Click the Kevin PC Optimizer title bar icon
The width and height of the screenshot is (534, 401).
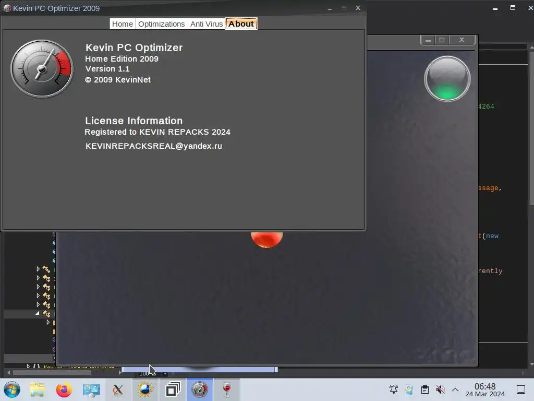point(7,8)
